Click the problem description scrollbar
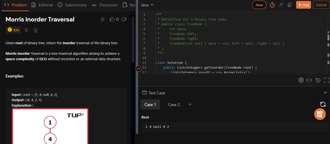The width and height of the screenshot is (330, 144). point(133,40)
